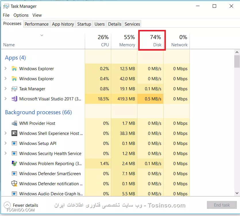Collapse view with Fewer details arrow icon
240x216 pixels.
(x=7, y=205)
